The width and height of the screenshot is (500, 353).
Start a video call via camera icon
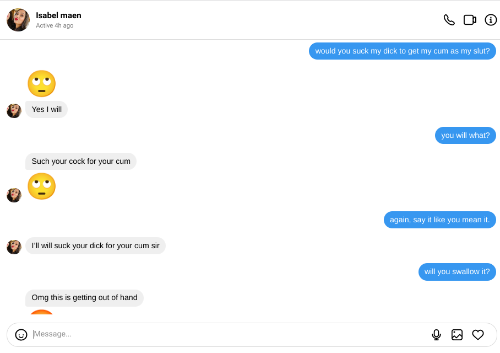coord(470,20)
